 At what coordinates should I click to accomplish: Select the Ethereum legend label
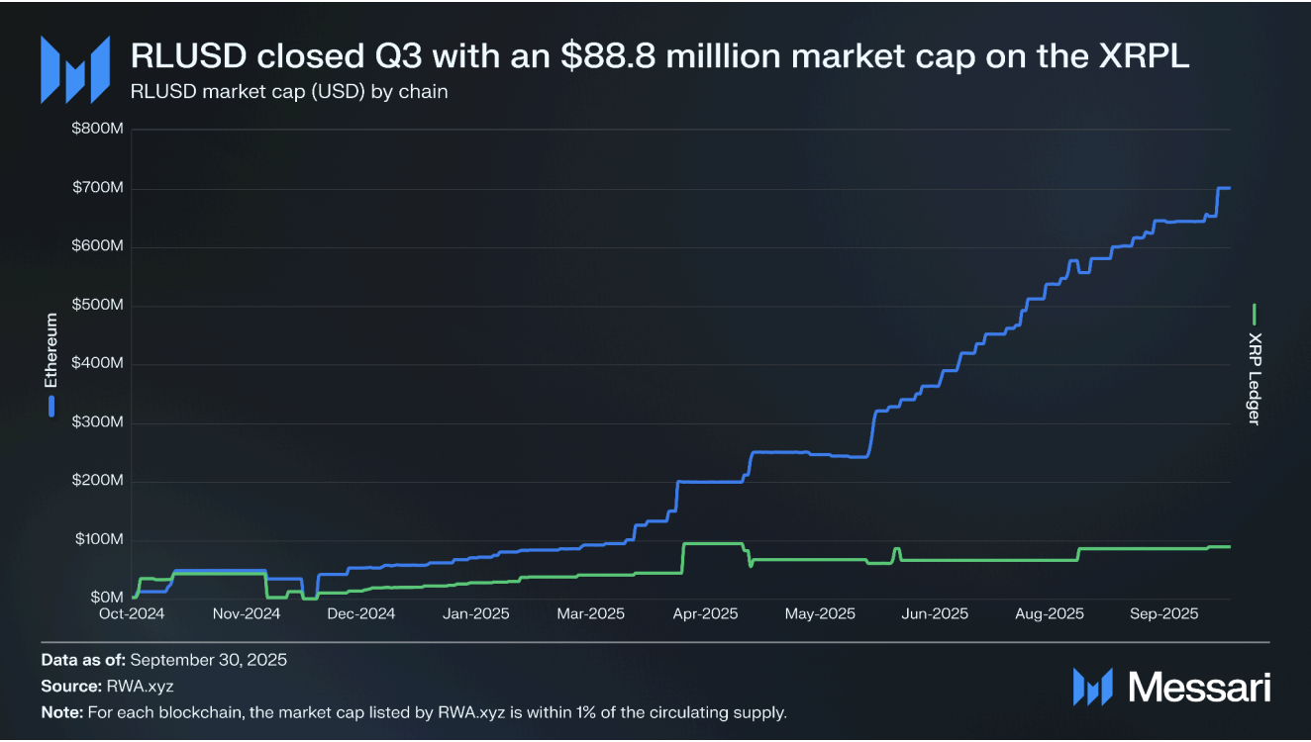[52, 350]
